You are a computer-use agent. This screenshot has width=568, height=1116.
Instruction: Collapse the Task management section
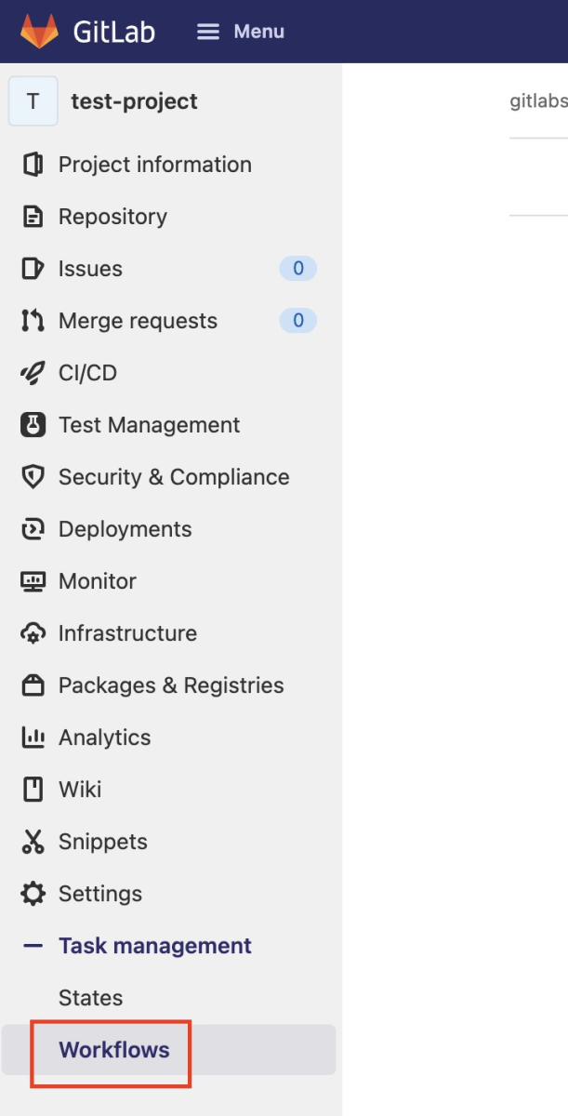(33, 946)
